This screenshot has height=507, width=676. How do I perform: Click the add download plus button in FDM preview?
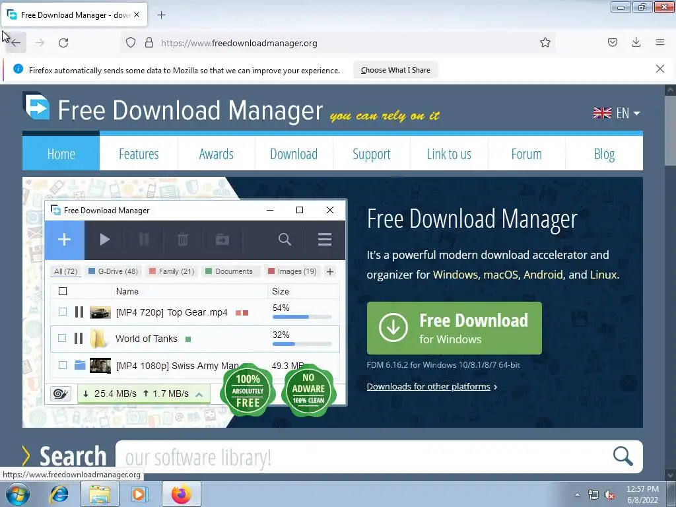(x=64, y=240)
